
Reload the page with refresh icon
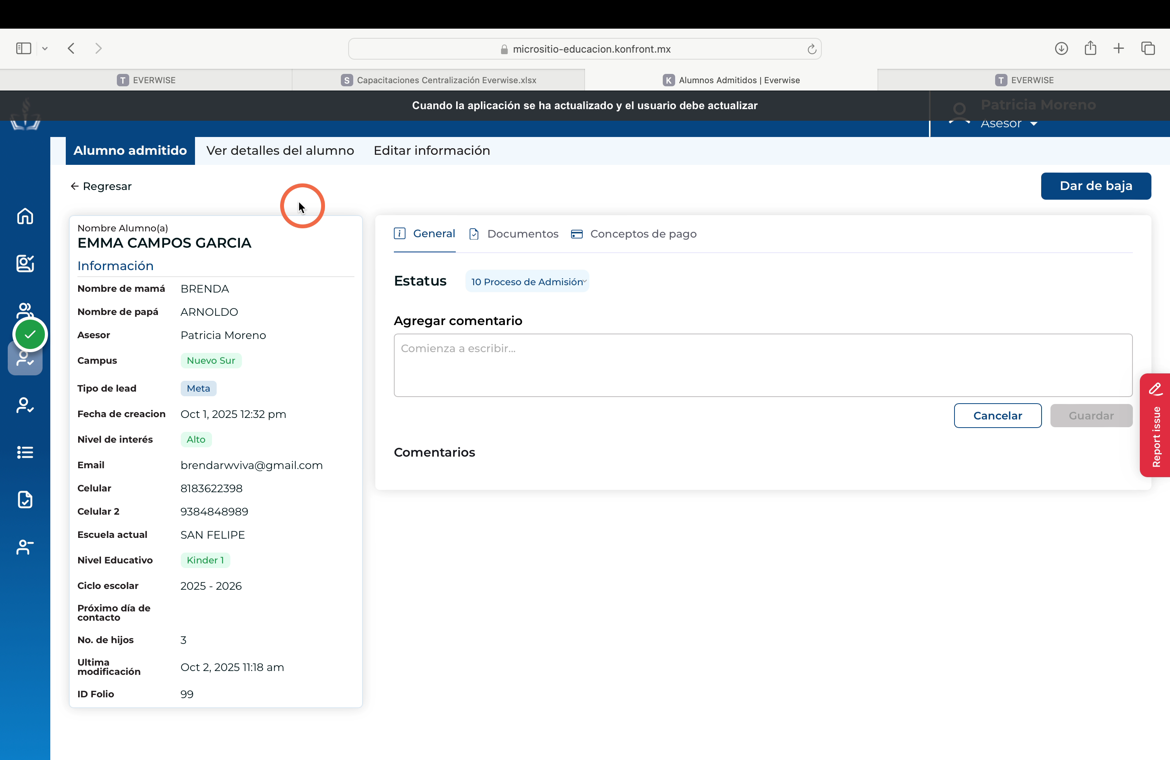(x=812, y=49)
